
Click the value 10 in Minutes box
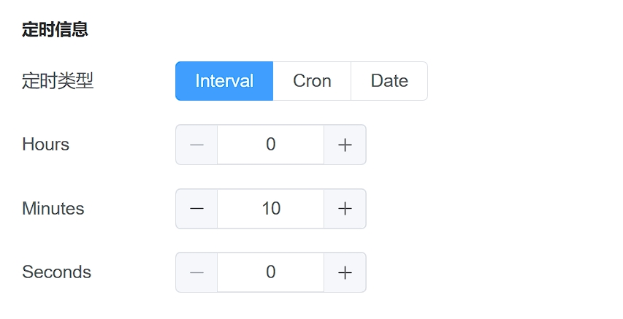pos(271,209)
